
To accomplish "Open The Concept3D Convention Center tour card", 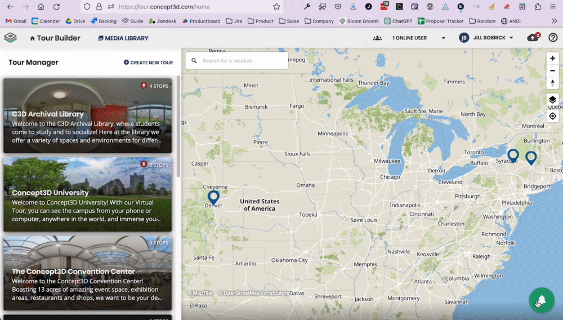I will pos(88,273).
